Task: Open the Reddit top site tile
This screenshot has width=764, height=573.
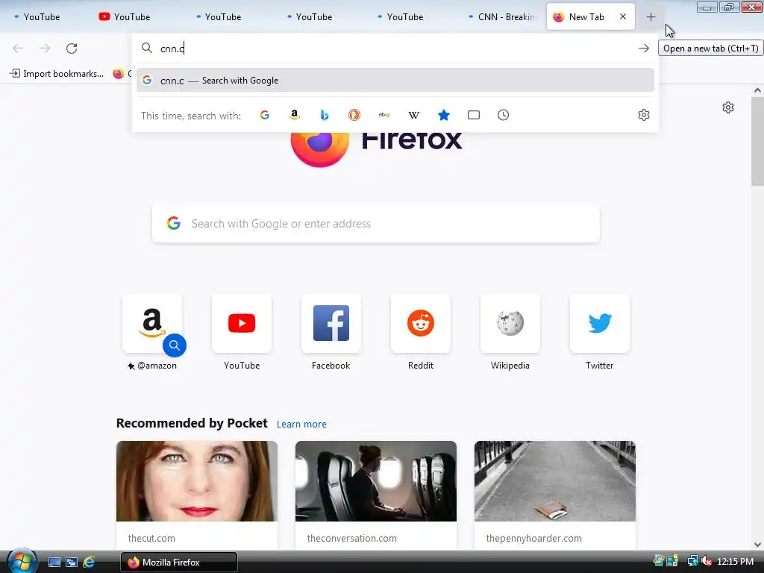Action: point(421,323)
